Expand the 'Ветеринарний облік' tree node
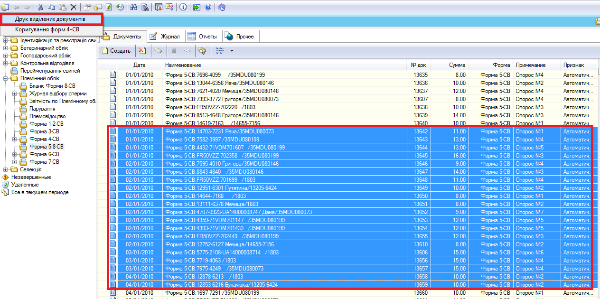The image size is (600, 299). tap(6, 48)
